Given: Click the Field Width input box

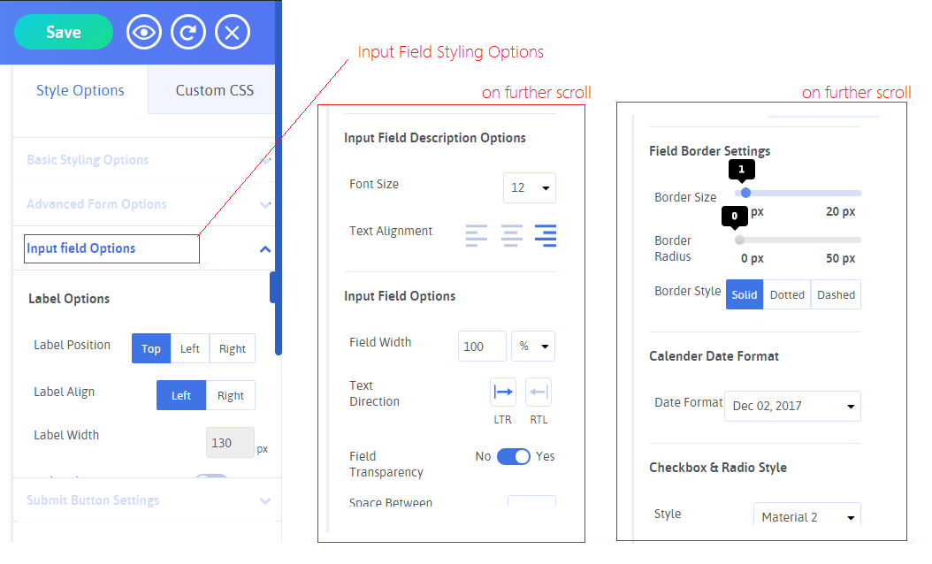Looking at the screenshot, I should (482, 347).
